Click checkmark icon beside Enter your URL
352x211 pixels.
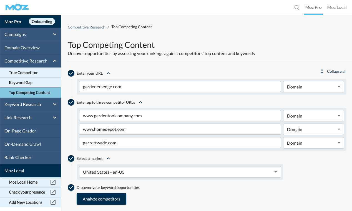(x=71, y=73)
